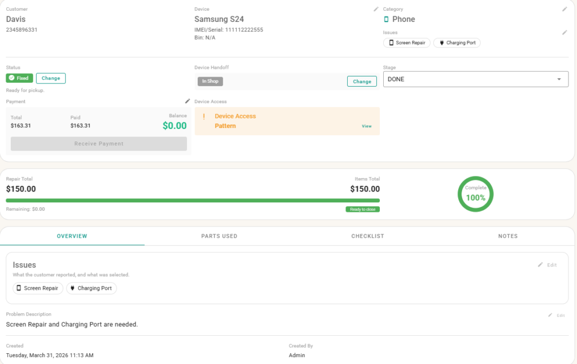The image size is (577, 364).
Task: Open the Checklist tab
Action: pos(367,236)
